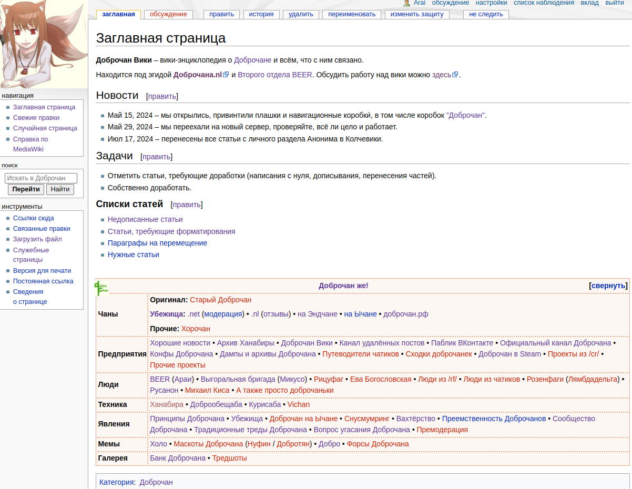
Task: Open the "на Эндчане" link
Action: [318, 314]
